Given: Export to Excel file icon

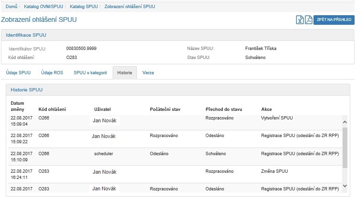Looking at the screenshot, I should pyautogui.click(x=300, y=20).
